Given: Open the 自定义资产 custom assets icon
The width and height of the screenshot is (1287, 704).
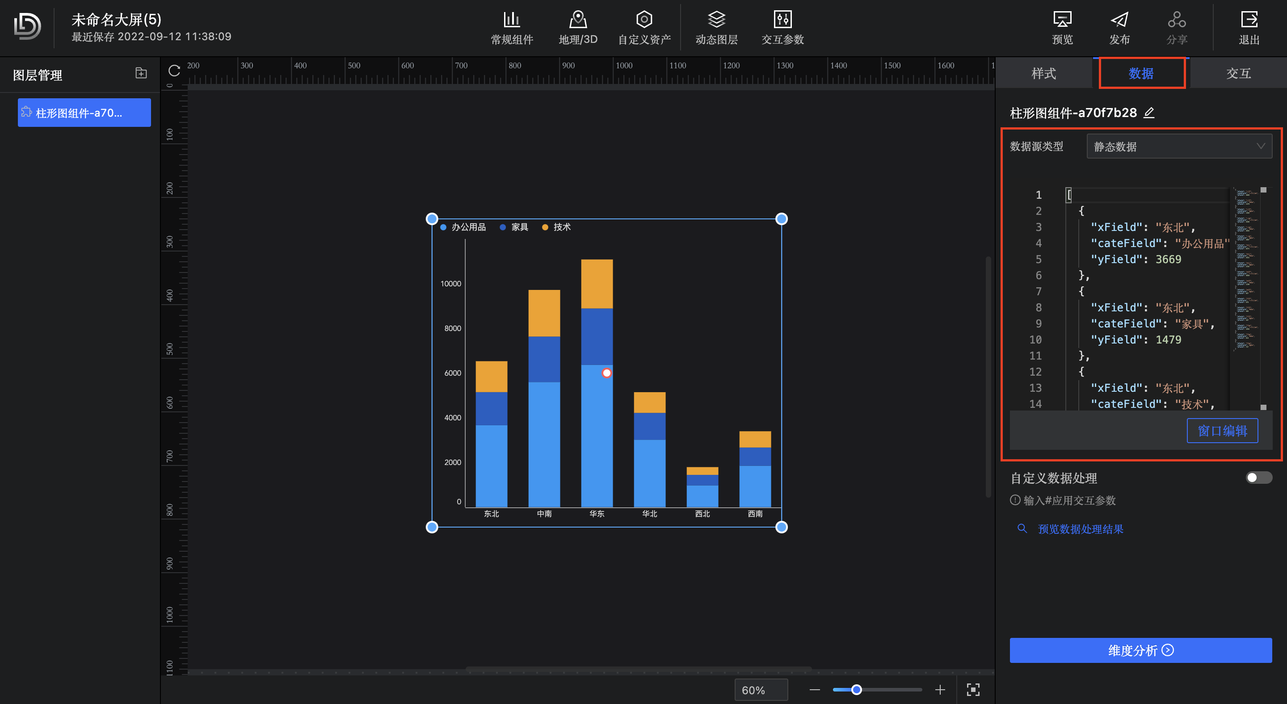Looking at the screenshot, I should point(644,20).
